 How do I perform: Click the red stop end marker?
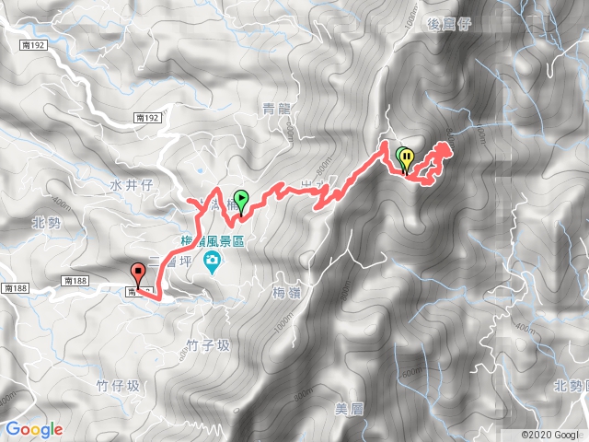pyautogui.click(x=138, y=275)
